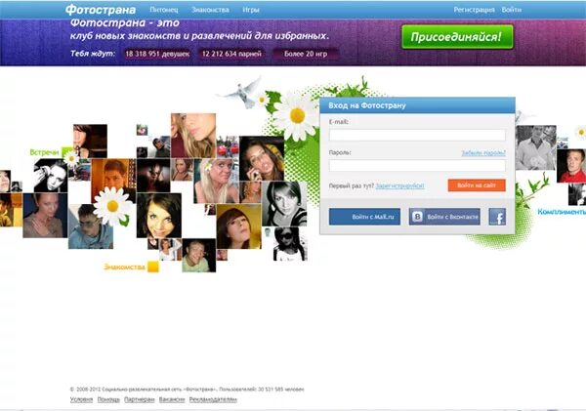Click Войти in the top bar
Image resolution: width=586 pixels, height=411 pixels.
click(511, 10)
